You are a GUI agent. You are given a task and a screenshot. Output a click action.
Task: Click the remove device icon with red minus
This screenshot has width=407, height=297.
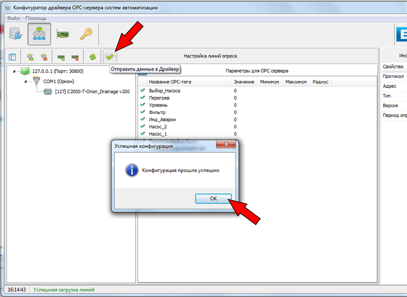[75, 57]
